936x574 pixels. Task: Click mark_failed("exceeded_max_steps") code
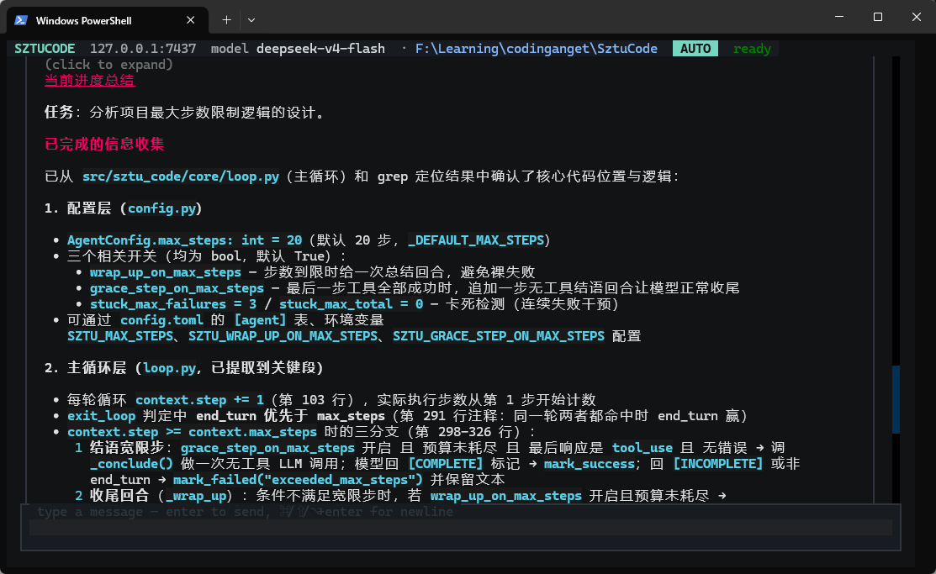tap(298, 480)
